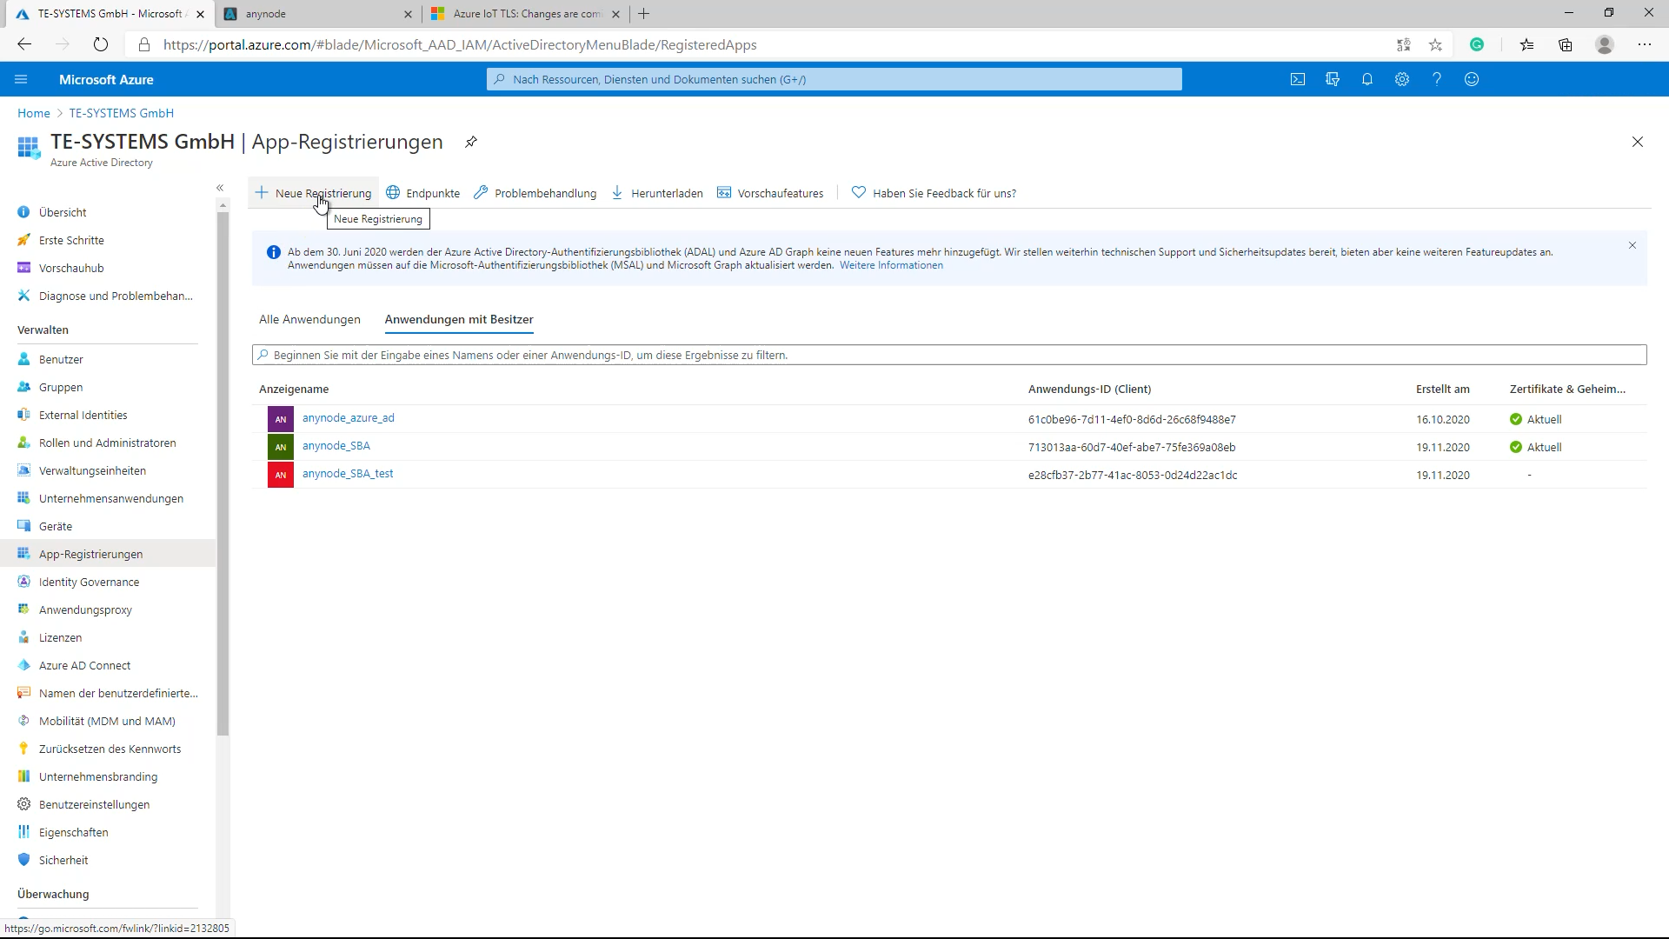Open anynode_azure_ad app registration
The height and width of the screenshot is (939, 1669).
tap(349, 418)
